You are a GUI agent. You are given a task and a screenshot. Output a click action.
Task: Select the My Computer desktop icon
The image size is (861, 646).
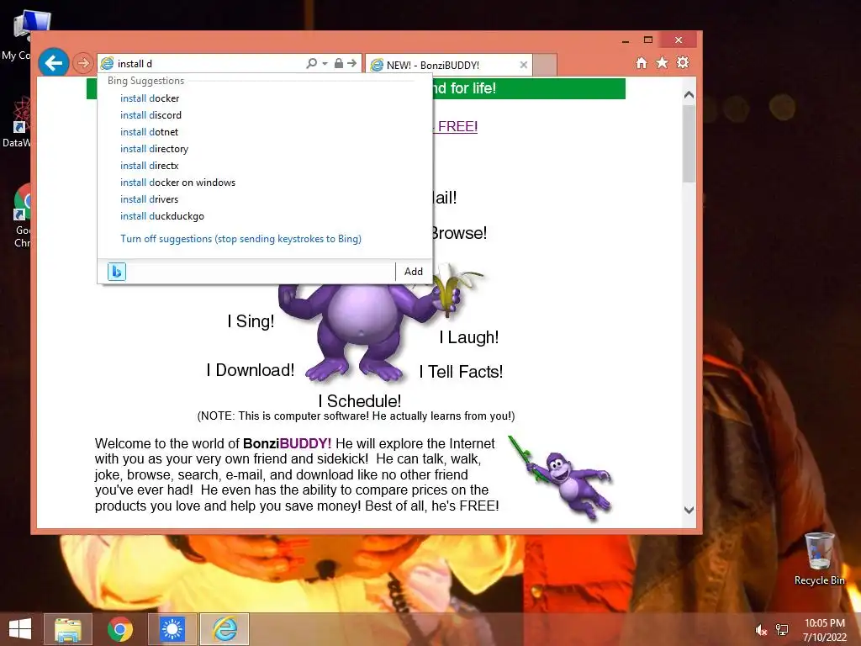tap(22, 35)
